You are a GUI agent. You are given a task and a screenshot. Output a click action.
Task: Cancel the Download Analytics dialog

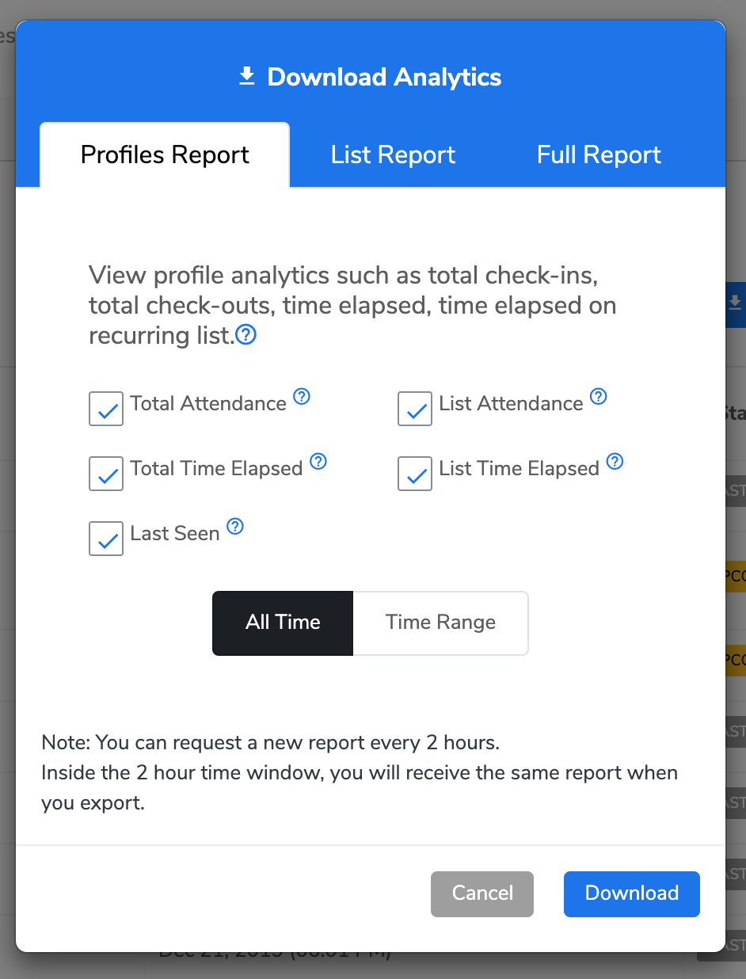point(482,893)
